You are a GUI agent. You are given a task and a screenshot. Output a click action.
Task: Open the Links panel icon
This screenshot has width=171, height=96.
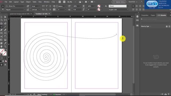click(137, 20)
